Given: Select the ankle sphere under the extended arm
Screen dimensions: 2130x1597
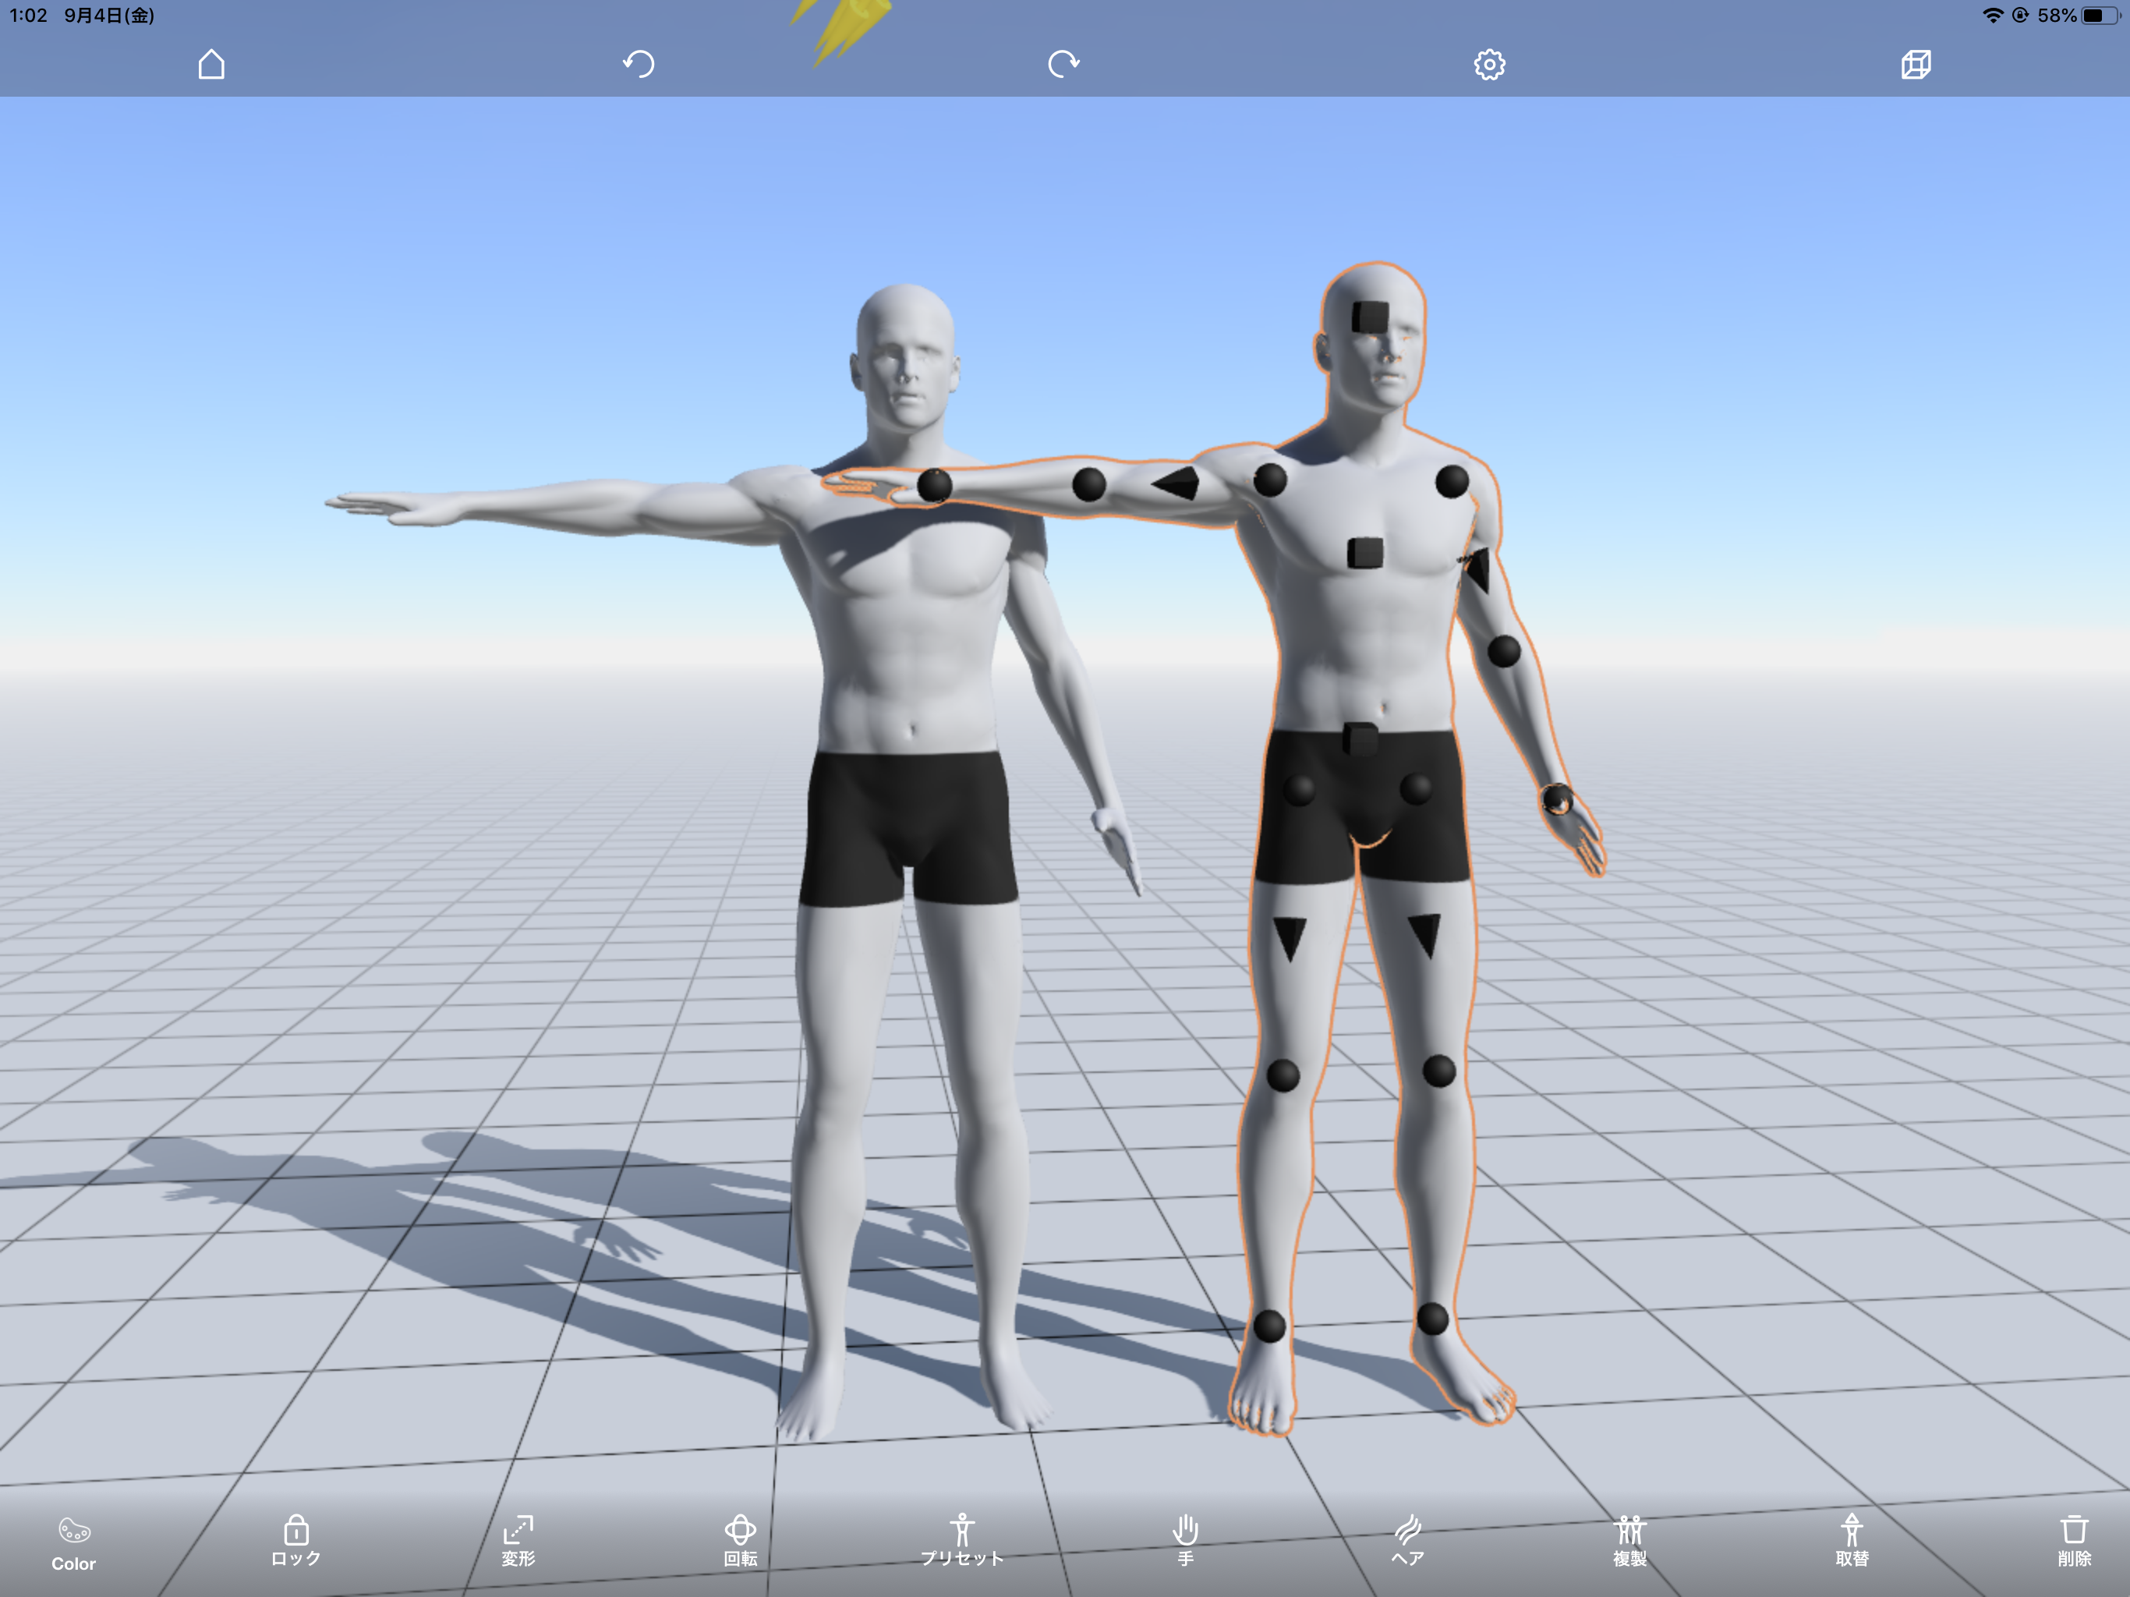Looking at the screenshot, I should click(1269, 1326).
